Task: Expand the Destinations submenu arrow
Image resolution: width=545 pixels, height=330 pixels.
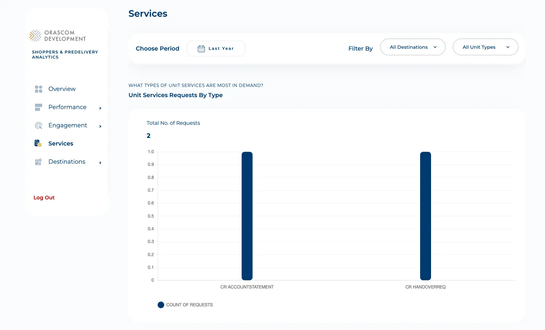Action: (x=100, y=163)
